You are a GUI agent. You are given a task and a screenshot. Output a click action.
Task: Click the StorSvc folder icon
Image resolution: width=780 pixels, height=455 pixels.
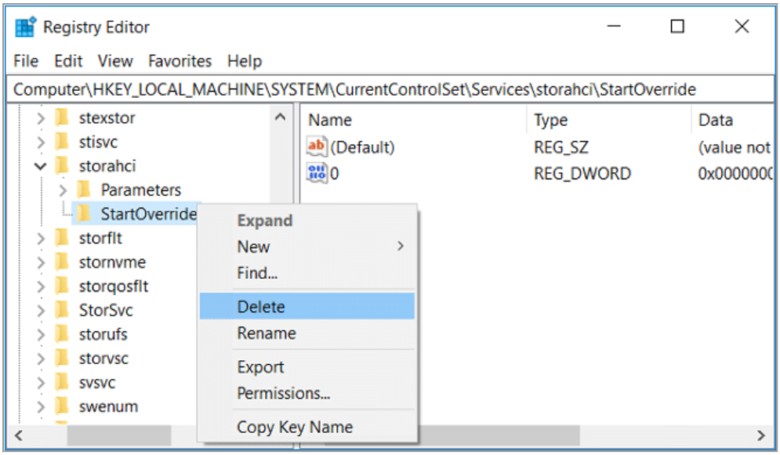[x=63, y=310]
